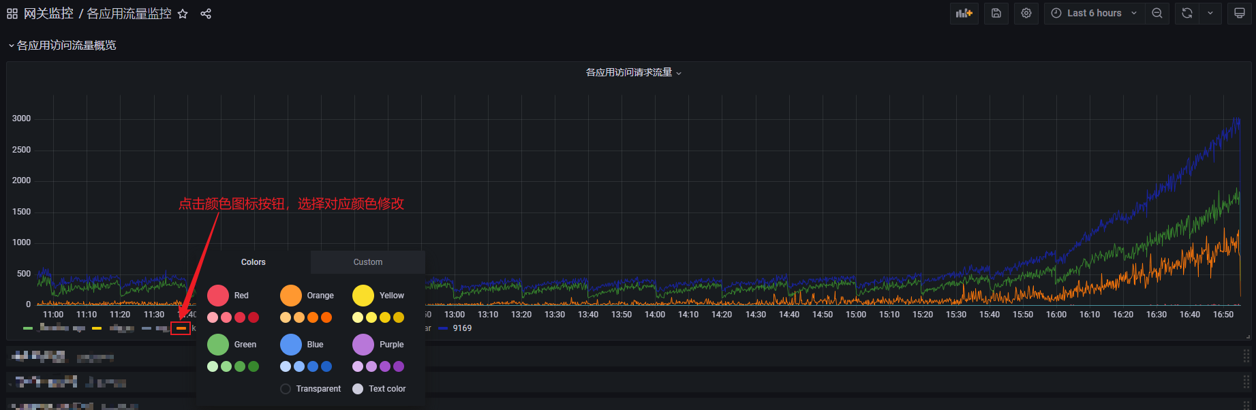Screen dimensions: 1256x410
Task: Add a new panel to dashboard
Action: [964, 13]
